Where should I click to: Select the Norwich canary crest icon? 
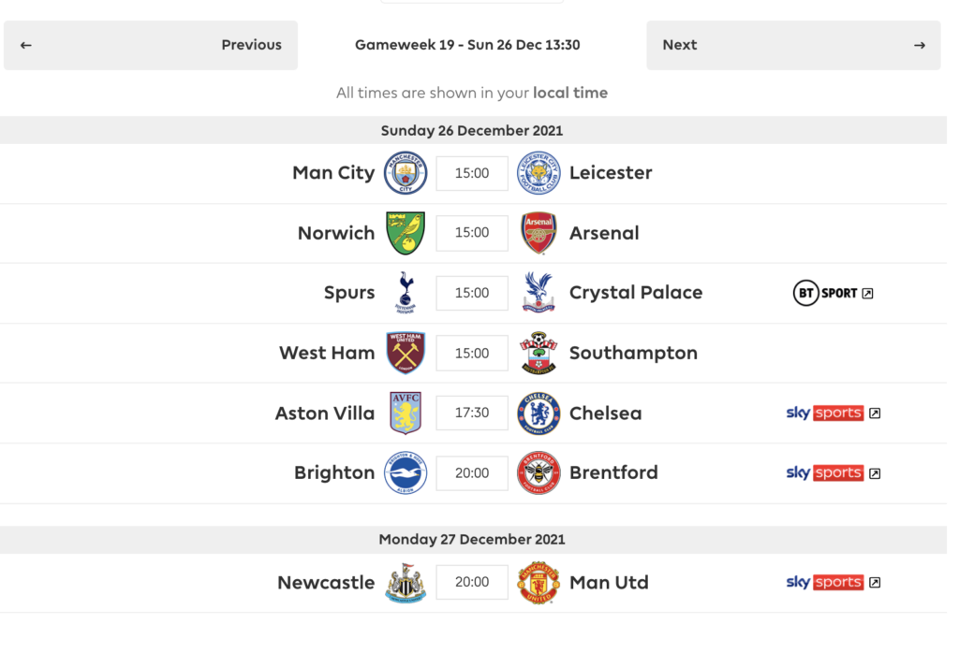[x=406, y=233]
